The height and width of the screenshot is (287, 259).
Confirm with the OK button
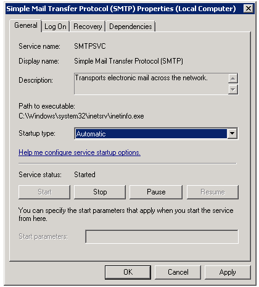tap(128, 272)
